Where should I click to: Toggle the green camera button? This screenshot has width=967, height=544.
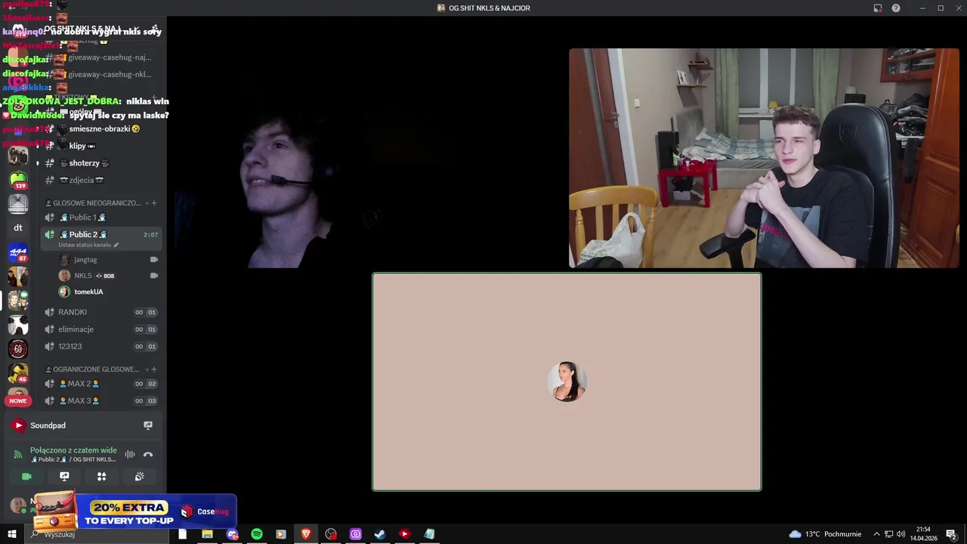pyautogui.click(x=26, y=477)
